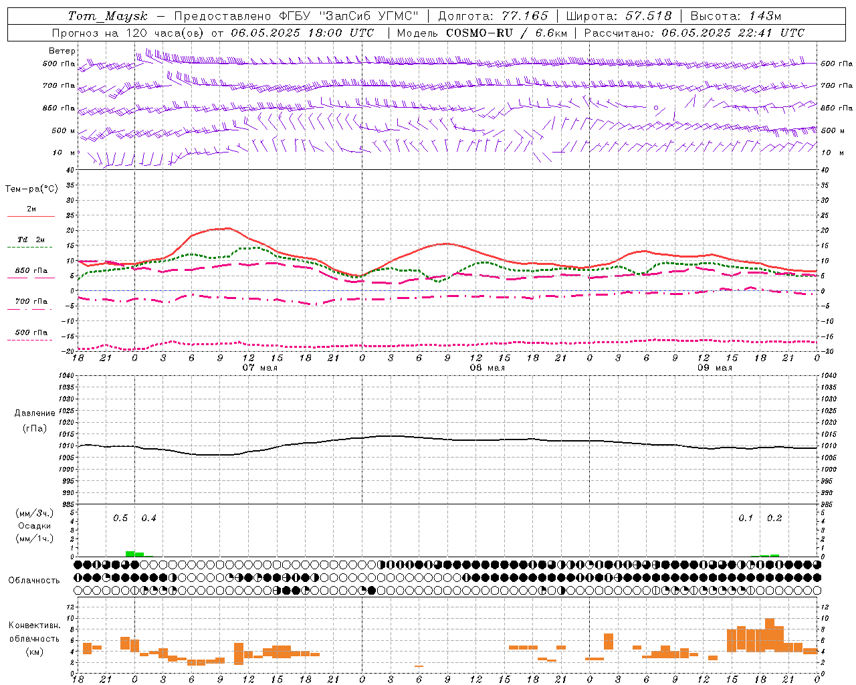This screenshot has width=856, height=685.
Task: Click the 2м temperature legend line sample
Action: tap(31, 216)
